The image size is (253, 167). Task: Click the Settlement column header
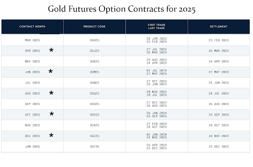point(218,27)
